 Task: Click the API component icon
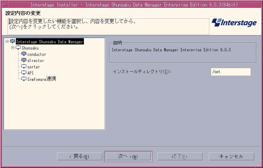[24, 73]
